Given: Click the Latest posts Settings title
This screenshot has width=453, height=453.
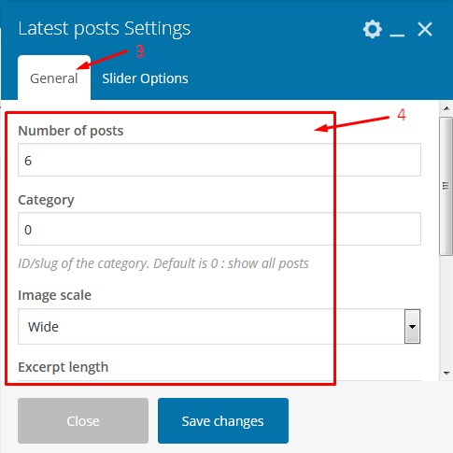Looking at the screenshot, I should click(105, 29).
